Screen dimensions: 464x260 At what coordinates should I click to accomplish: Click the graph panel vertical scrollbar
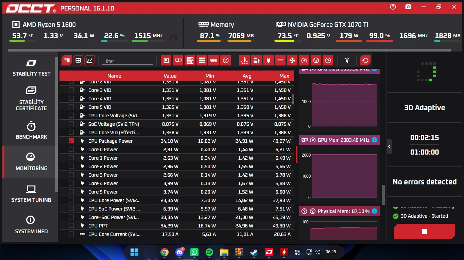[383, 195]
